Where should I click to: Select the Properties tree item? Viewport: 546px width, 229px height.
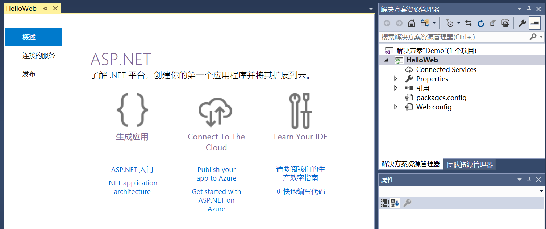click(432, 79)
